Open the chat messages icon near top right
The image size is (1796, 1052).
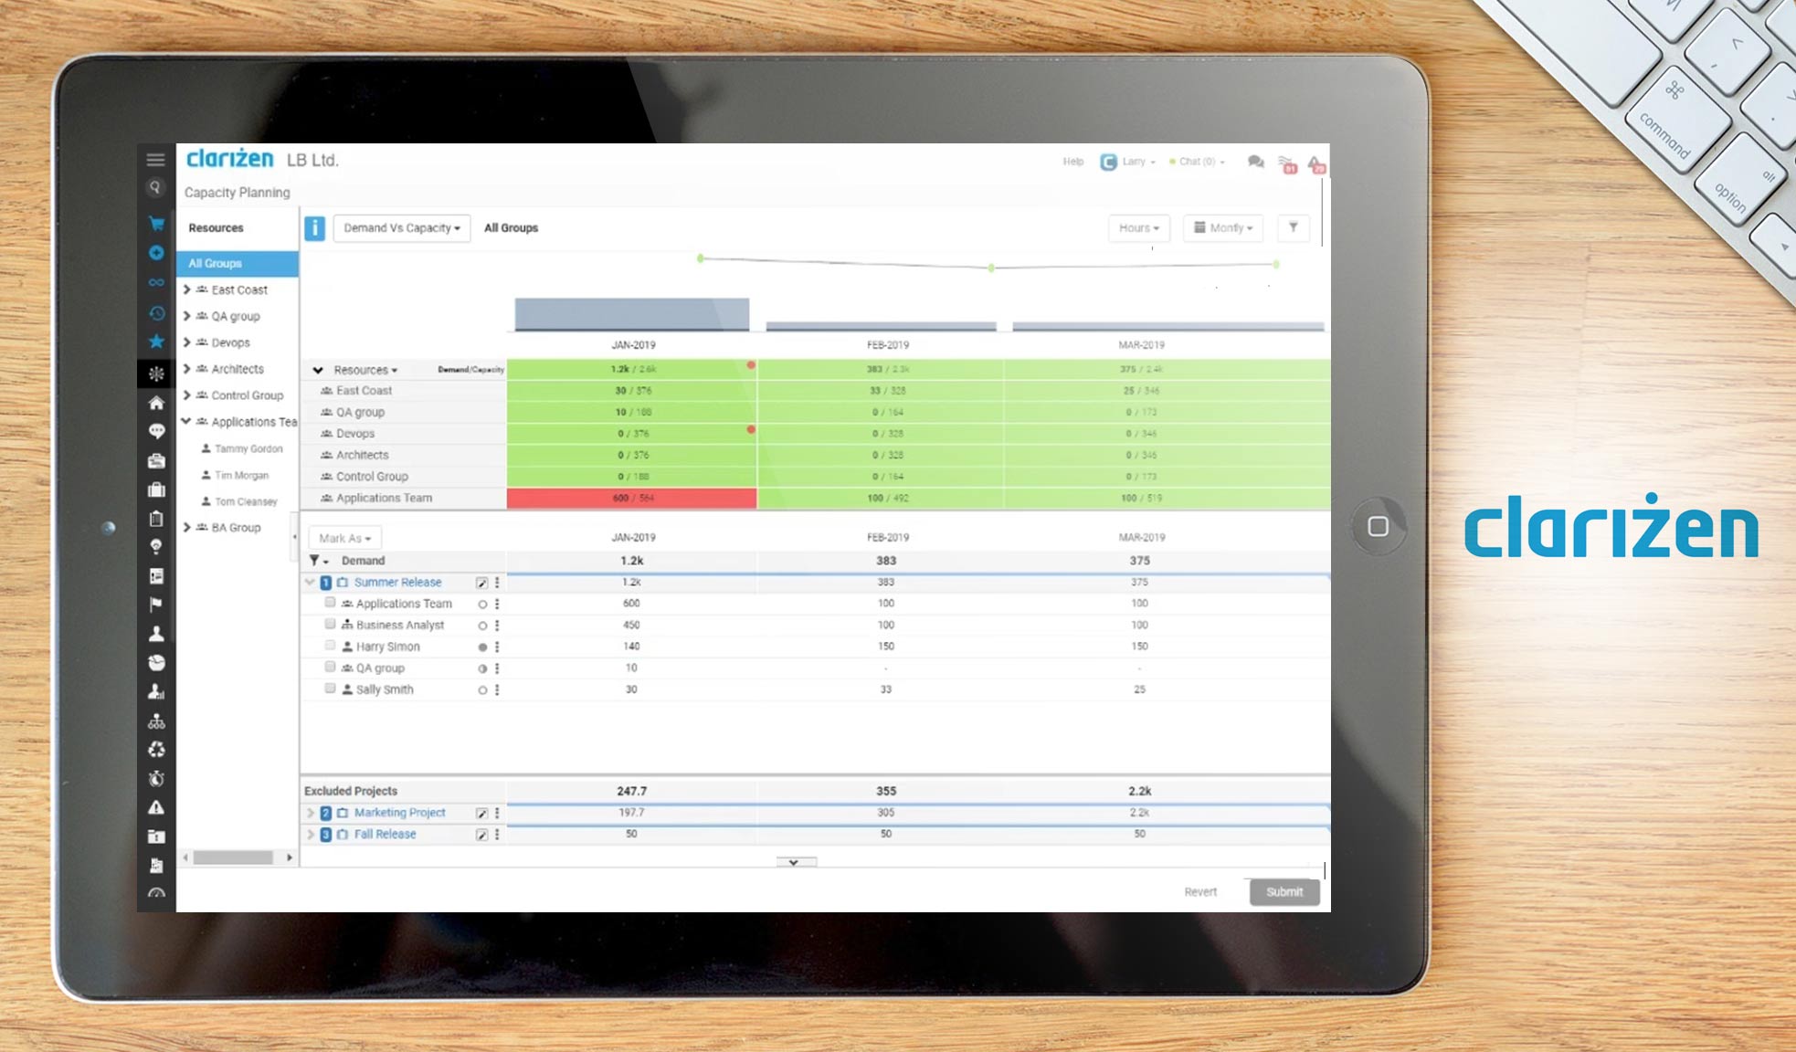1255,162
